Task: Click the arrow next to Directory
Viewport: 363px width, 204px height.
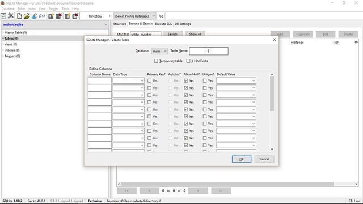Action: click(109, 16)
